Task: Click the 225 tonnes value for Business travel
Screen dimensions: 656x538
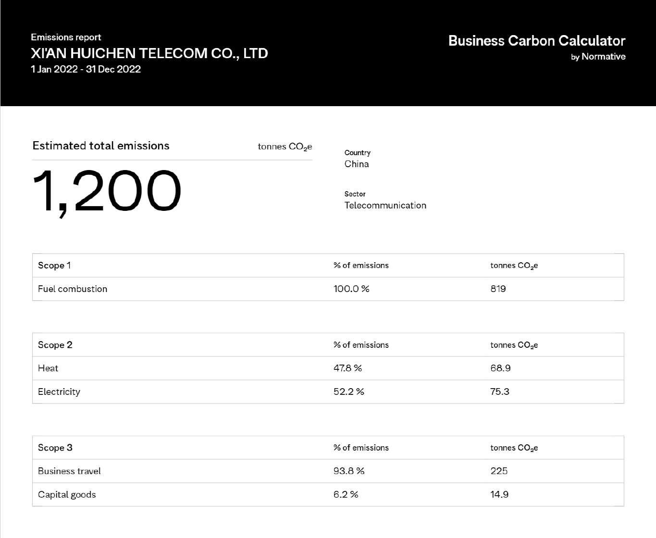Action: coord(499,471)
